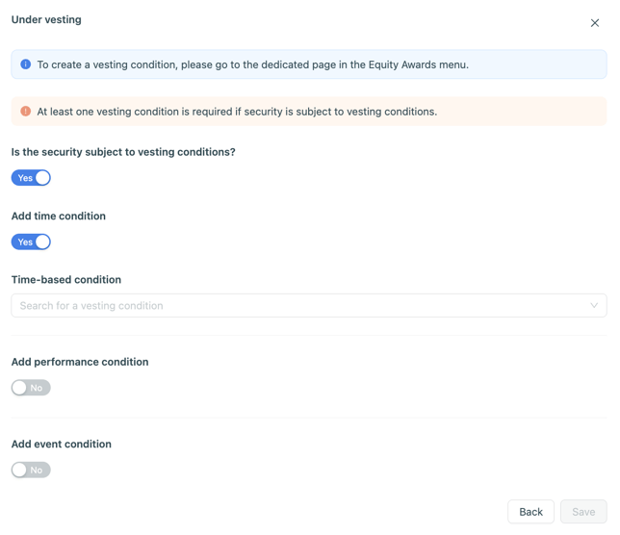Click the 'At least one vesting condition' warning text
Image resolution: width=620 pixels, height=535 pixels.
coord(237,112)
